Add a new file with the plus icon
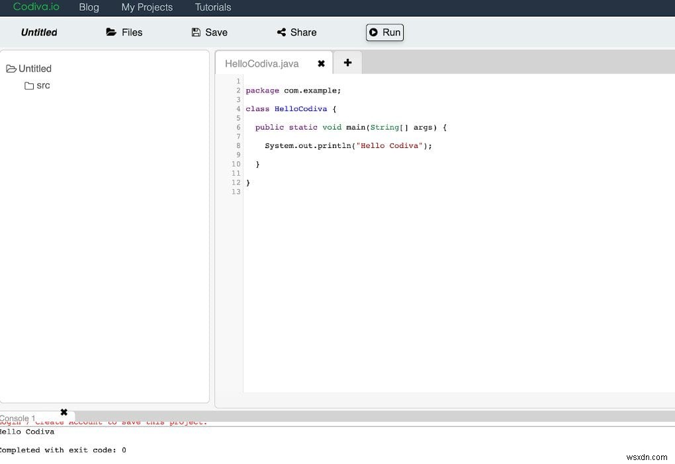Image resolution: width=675 pixels, height=464 pixels. click(347, 63)
